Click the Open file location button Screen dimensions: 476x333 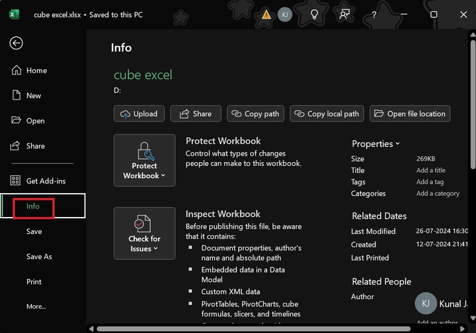click(x=410, y=113)
